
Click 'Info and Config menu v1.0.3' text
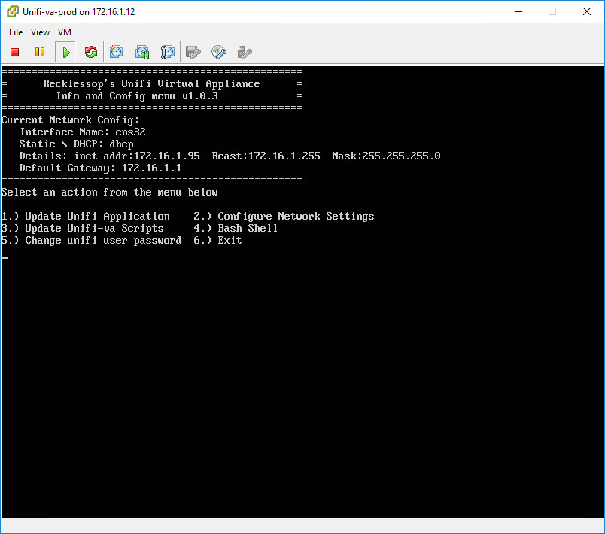click(138, 96)
